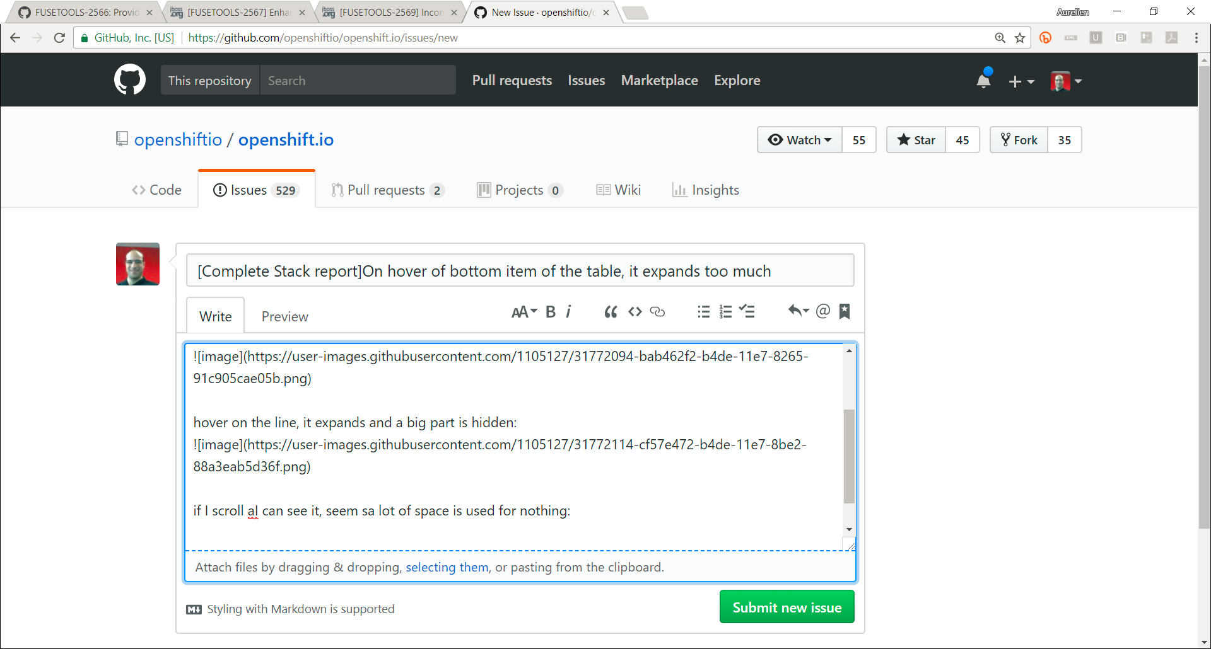Add a task list checklist
1211x649 pixels.
pyautogui.click(x=747, y=311)
